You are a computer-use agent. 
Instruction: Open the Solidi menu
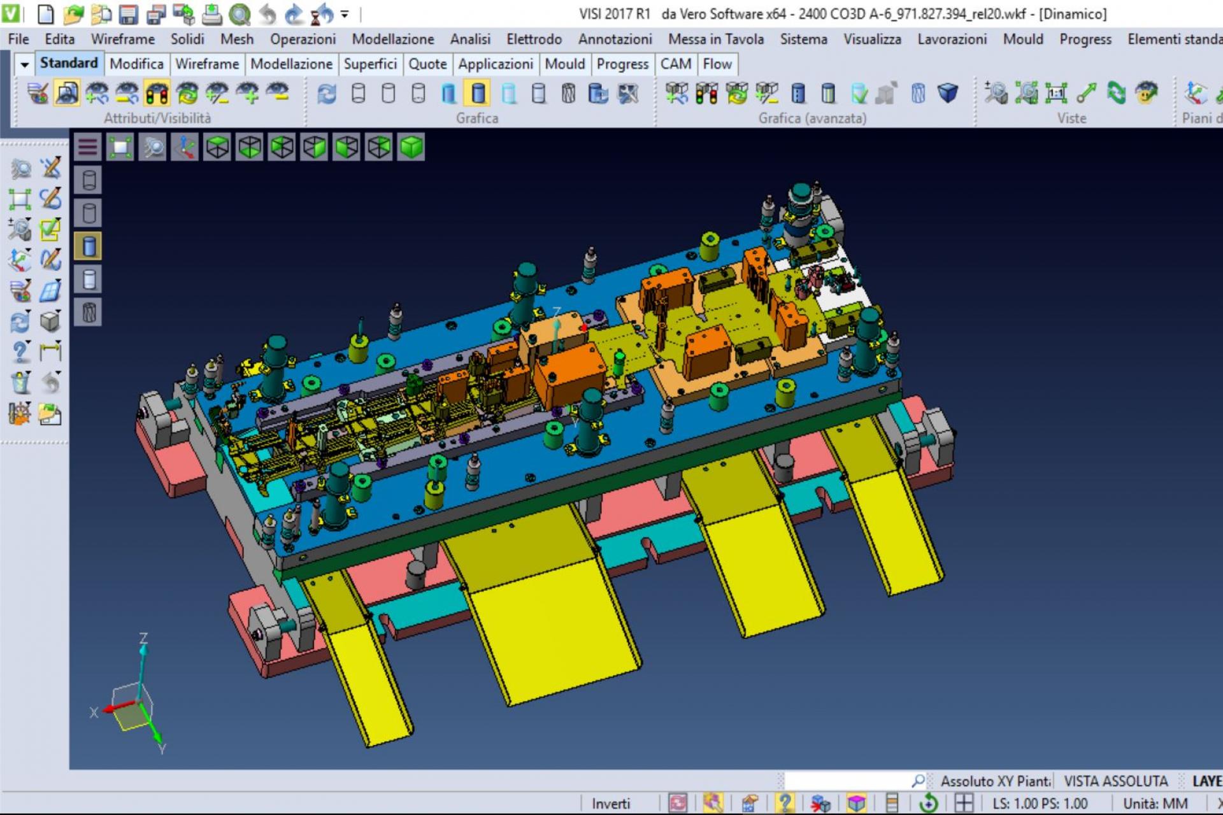click(187, 39)
